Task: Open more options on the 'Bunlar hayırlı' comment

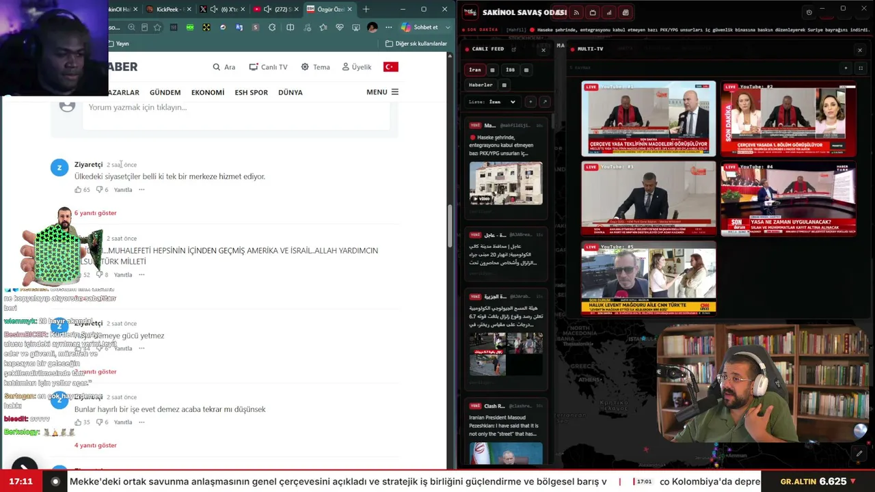Action: pyautogui.click(x=142, y=422)
